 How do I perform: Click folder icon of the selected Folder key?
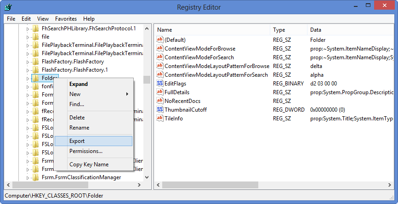click(x=35, y=78)
